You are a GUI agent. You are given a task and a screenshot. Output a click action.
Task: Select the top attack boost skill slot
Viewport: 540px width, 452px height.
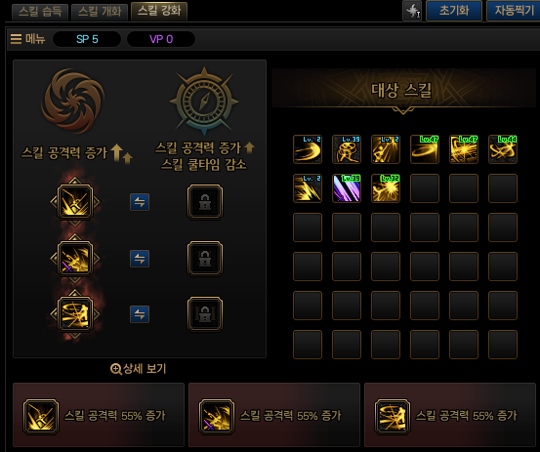pos(75,202)
